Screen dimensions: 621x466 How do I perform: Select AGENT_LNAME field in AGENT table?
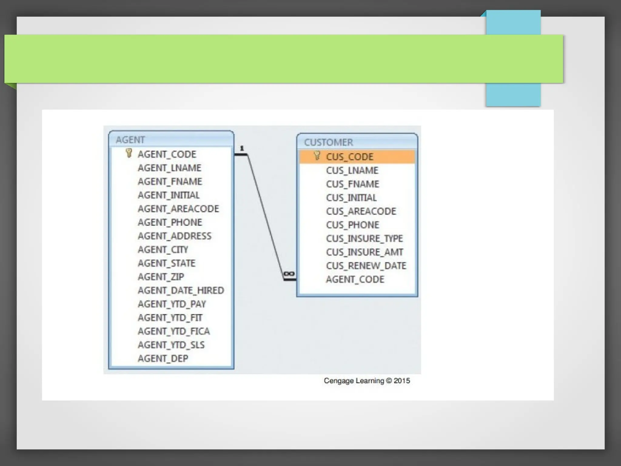pos(170,168)
